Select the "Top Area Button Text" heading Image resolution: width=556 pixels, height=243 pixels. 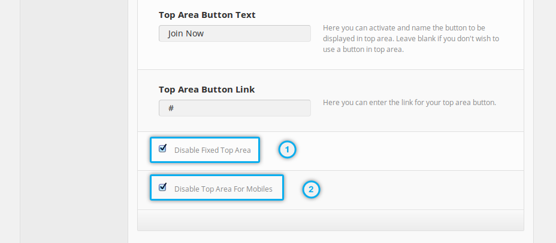point(207,15)
